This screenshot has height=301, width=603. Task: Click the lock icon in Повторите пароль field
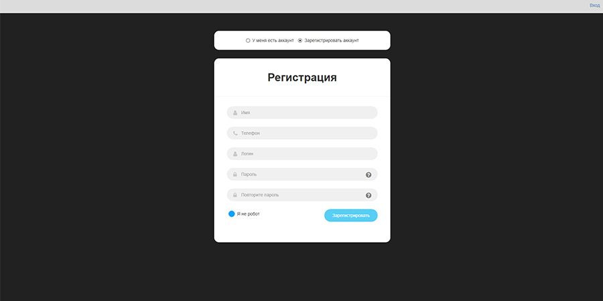click(x=235, y=195)
